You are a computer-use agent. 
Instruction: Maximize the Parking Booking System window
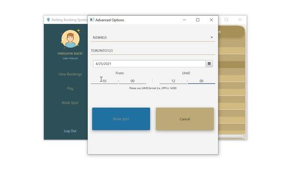[226, 20]
